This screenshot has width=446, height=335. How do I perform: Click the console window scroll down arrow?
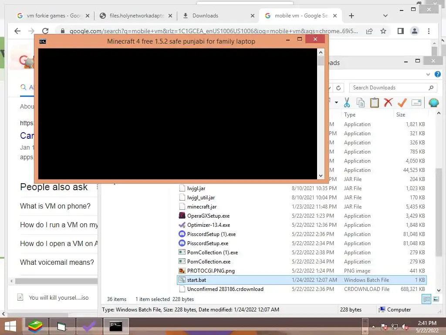click(x=321, y=176)
